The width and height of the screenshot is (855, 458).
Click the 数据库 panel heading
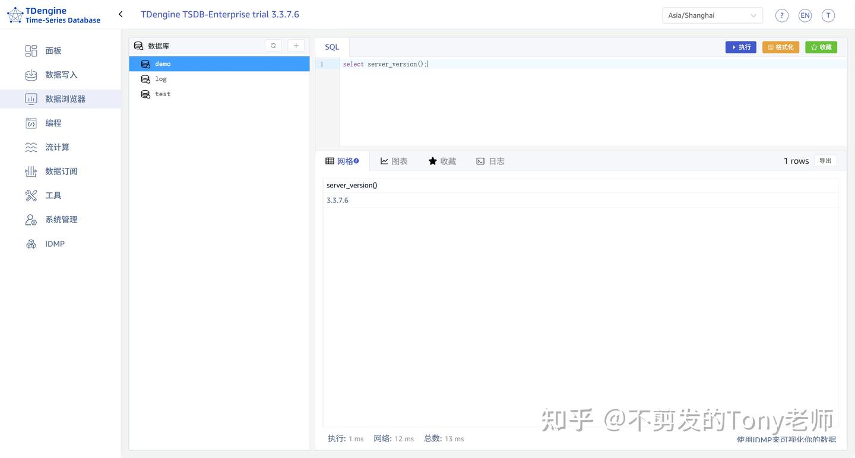[x=159, y=46]
